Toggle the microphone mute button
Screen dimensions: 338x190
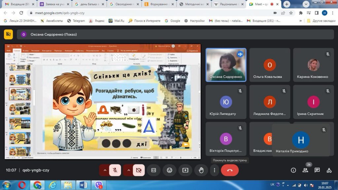coord(115,170)
